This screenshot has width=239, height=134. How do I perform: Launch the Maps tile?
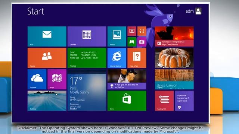57,79
